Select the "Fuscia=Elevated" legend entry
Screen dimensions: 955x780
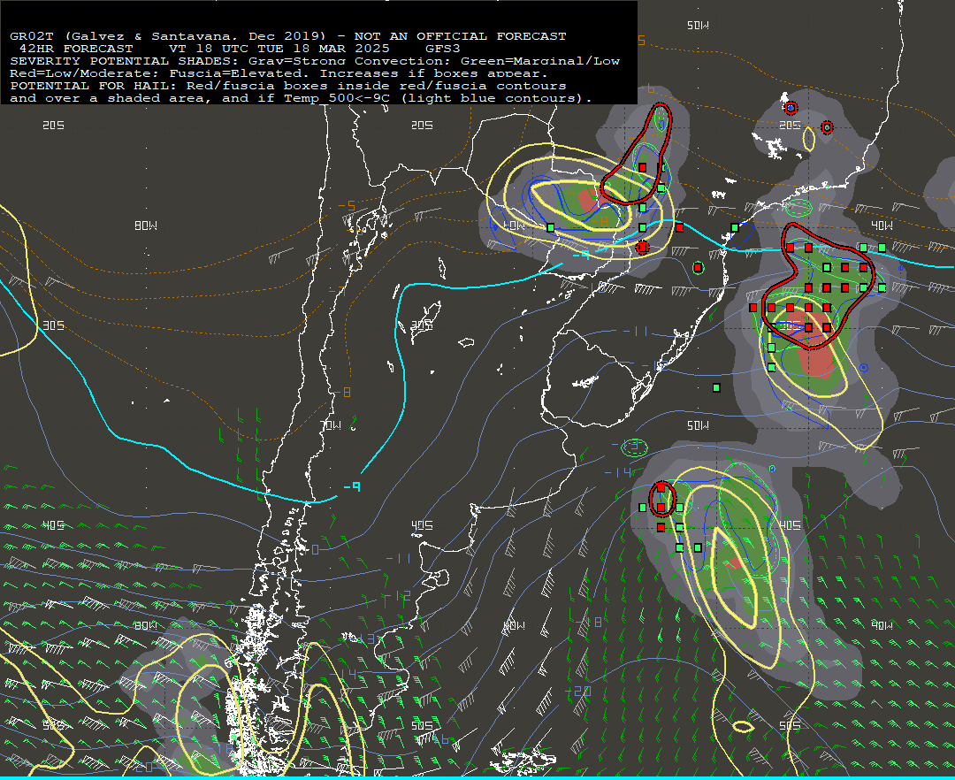pyautogui.click(x=236, y=73)
